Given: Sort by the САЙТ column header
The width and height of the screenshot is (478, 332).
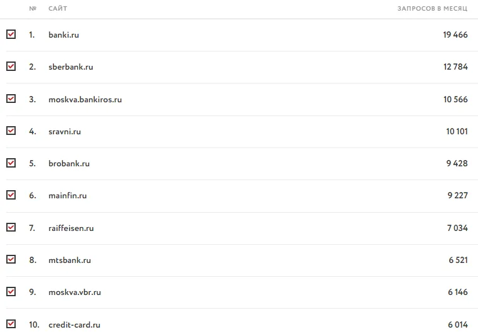Looking at the screenshot, I should (x=58, y=9).
